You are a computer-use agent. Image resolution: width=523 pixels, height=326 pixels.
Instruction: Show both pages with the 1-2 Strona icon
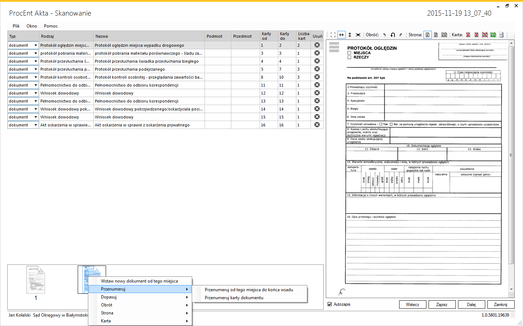tap(444, 35)
